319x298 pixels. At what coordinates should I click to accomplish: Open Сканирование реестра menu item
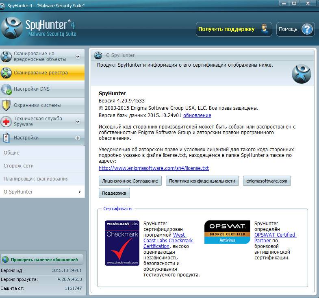coord(42,73)
